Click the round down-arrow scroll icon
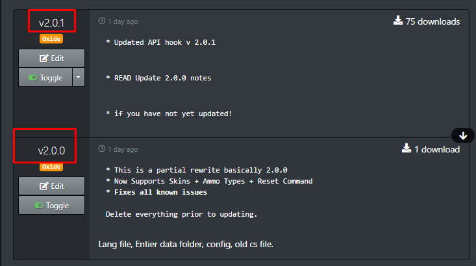The image size is (476, 266). click(463, 136)
